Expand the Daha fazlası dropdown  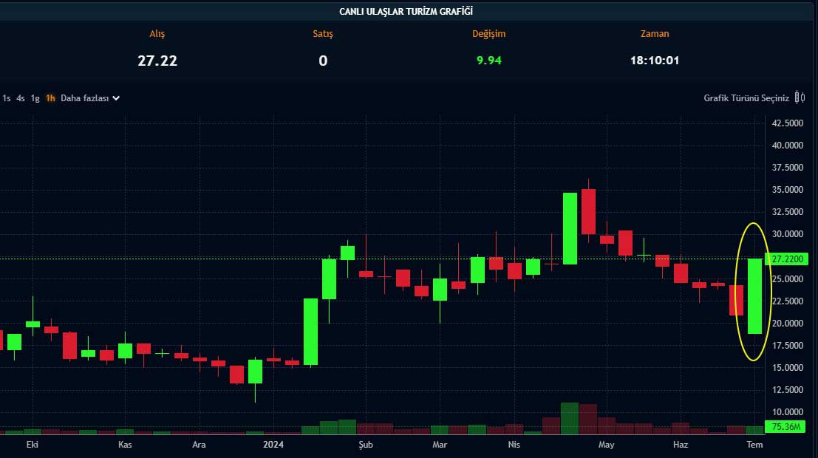(x=90, y=98)
